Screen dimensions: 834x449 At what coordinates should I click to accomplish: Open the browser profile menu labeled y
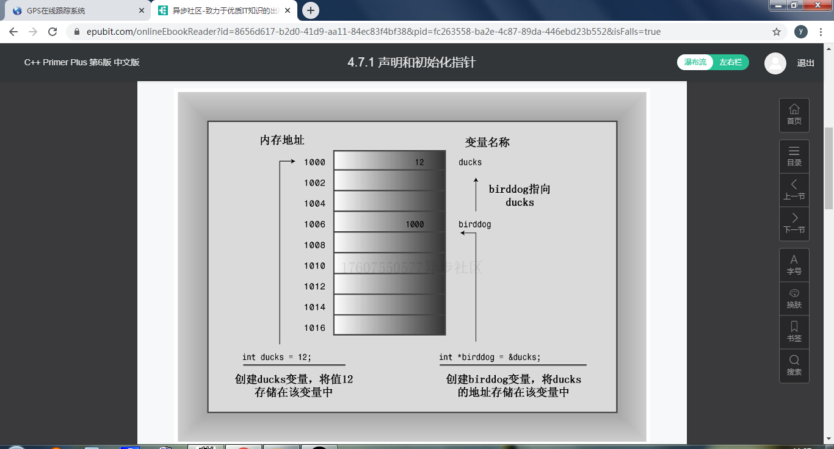pos(802,31)
